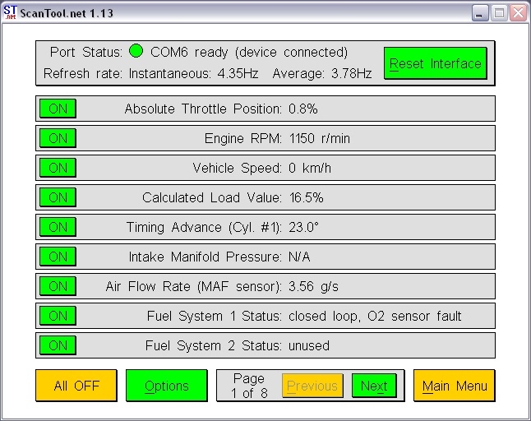This screenshot has width=531, height=421.
Task: Toggle ON button for Fuel System 1 Status
Action: (x=58, y=316)
